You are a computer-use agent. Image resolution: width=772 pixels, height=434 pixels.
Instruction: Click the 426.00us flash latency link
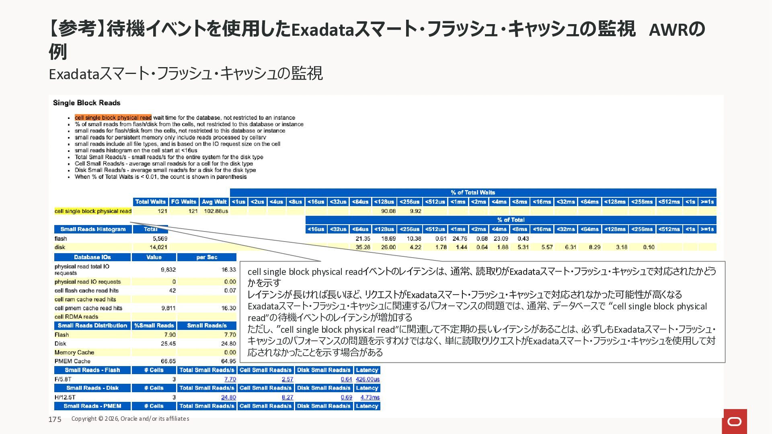pos(368,379)
